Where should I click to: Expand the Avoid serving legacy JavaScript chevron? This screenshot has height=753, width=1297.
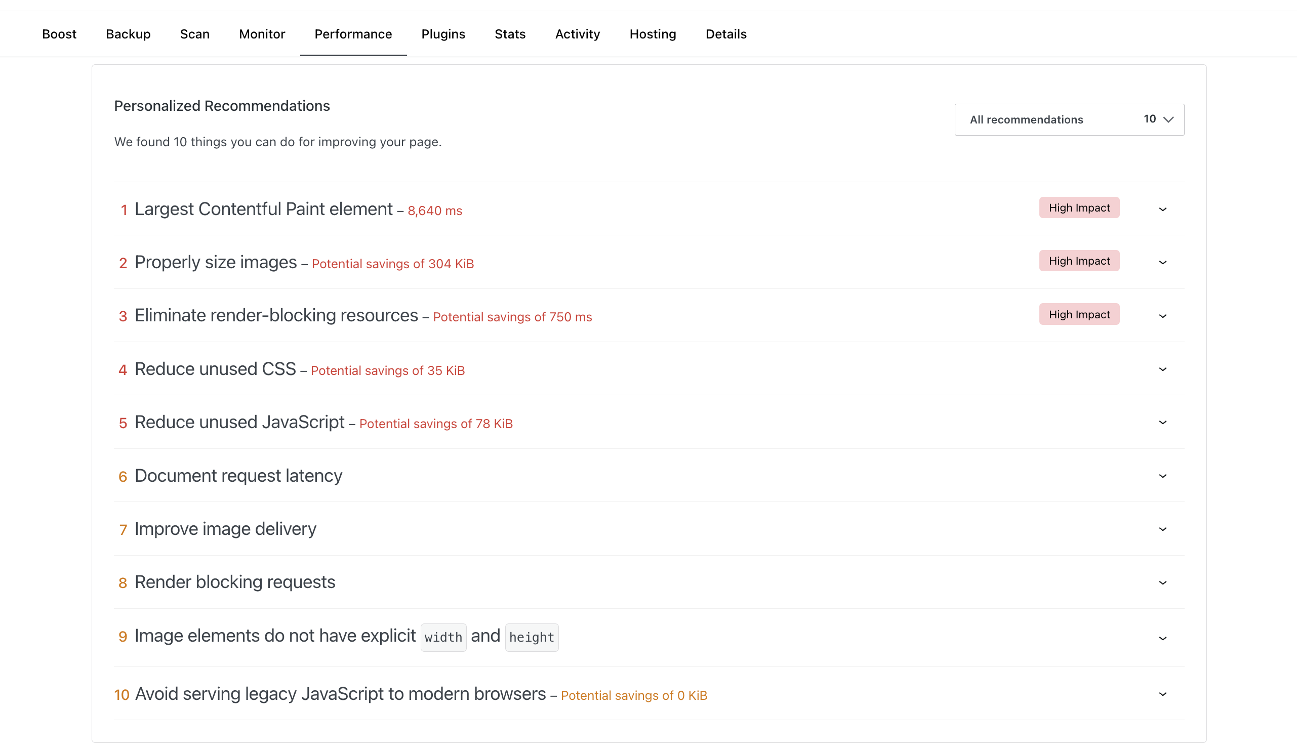coord(1162,694)
